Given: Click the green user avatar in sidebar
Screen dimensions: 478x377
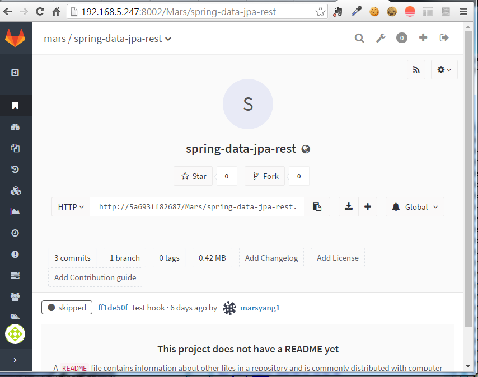Looking at the screenshot, I should click(x=15, y=334).
